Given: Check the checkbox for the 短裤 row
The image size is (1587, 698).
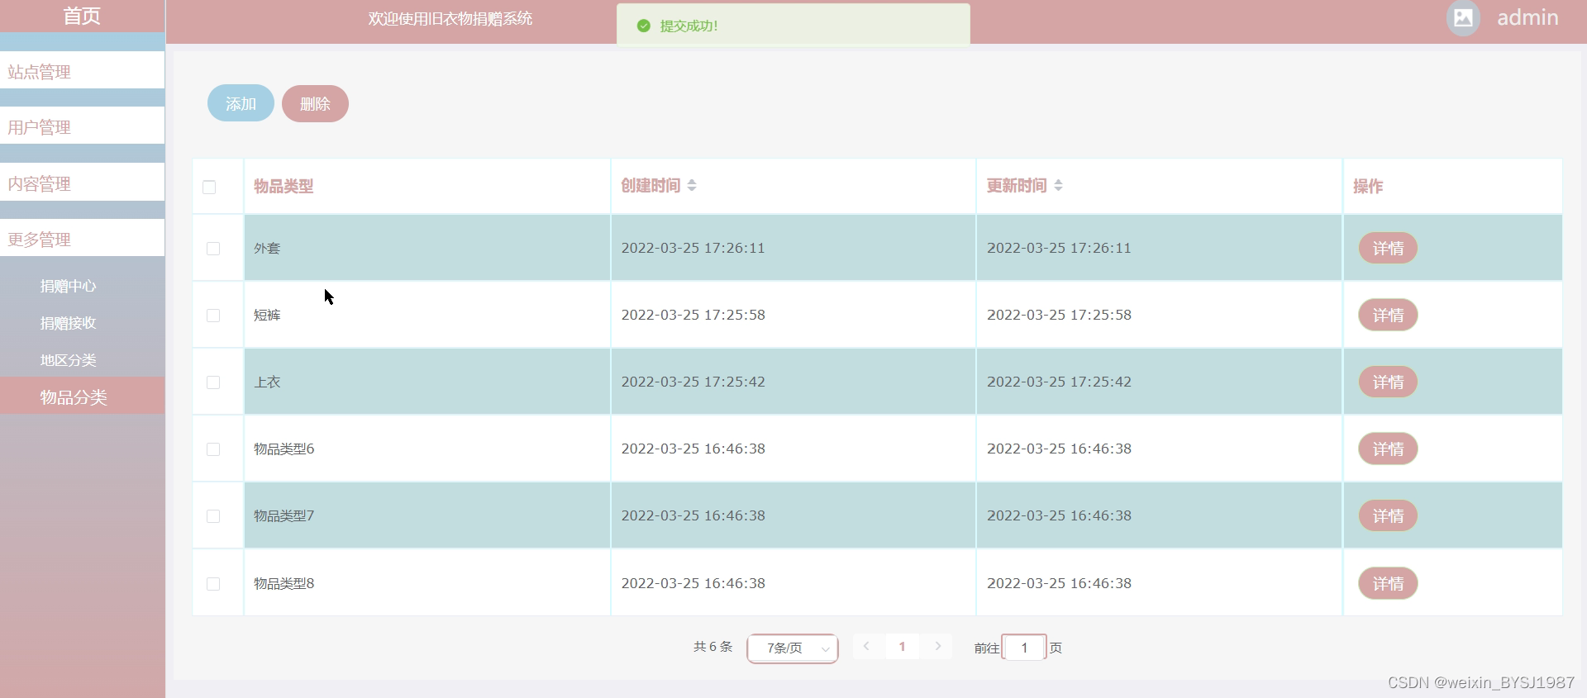Looking at the screenshot, I should [213, 315].
